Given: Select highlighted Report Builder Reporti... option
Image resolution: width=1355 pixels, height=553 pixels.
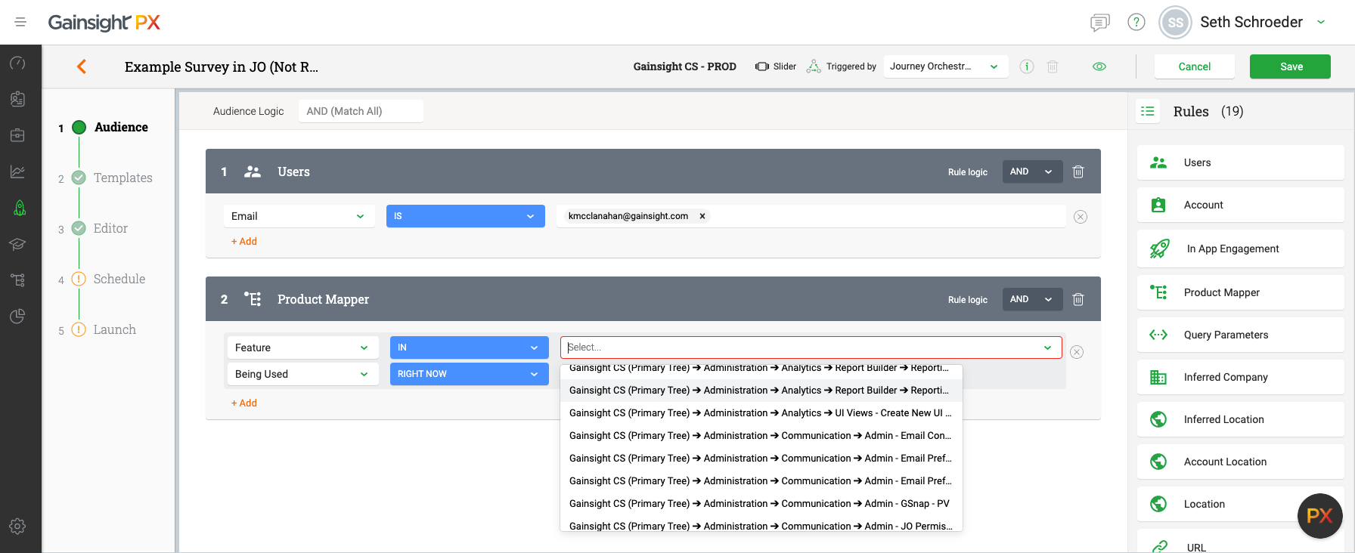Looking at the screenshot, I should click(x=761, y=391).
